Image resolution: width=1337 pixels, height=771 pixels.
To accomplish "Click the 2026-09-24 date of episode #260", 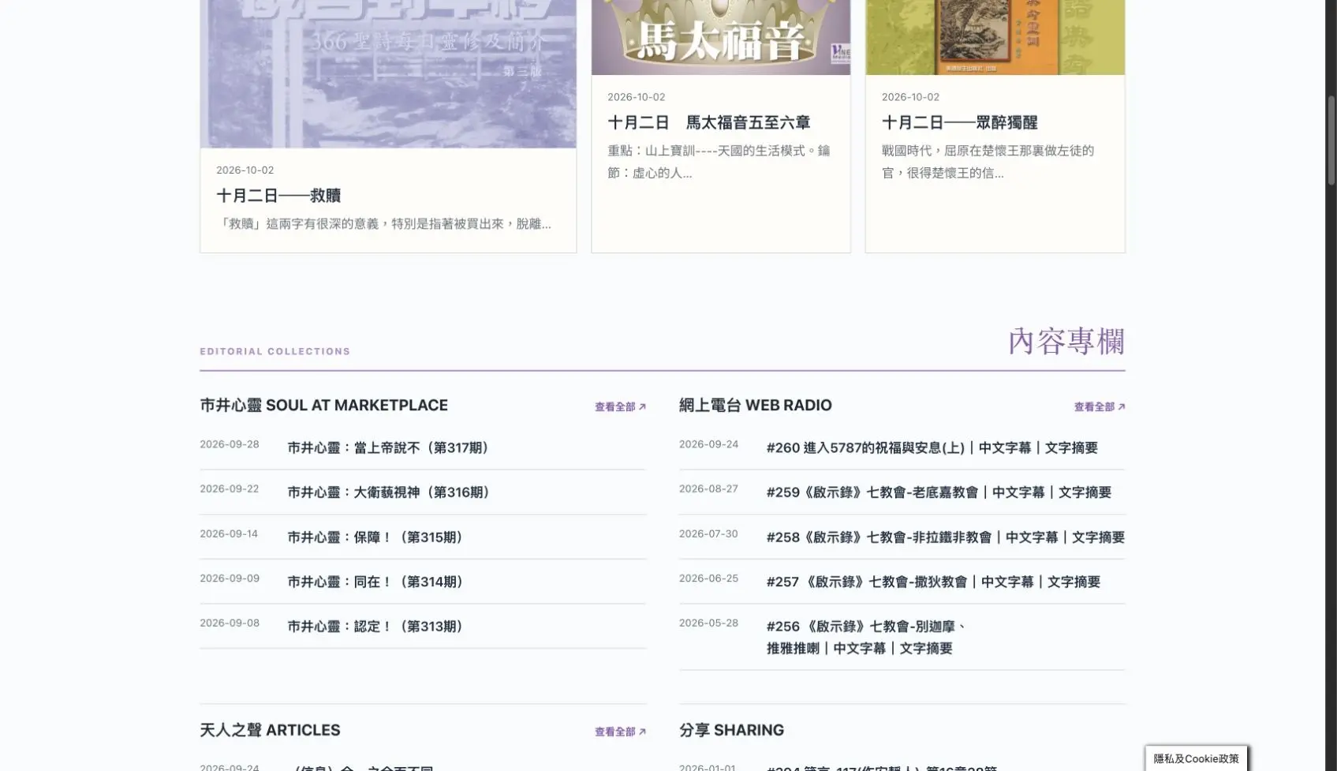I will tap(708, 444).
